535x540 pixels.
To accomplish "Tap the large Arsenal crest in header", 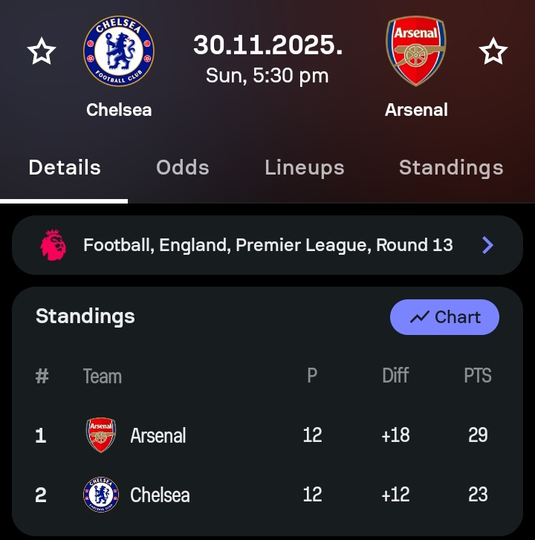I will (x=416, y=51).
